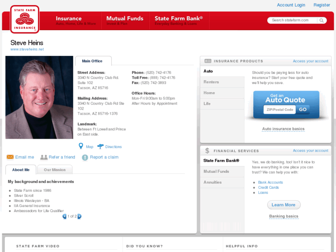Image resolution: width=336 pixels, height=252 pixels.
Task: Click the search magnifier icon
Action: coord(321,20)
